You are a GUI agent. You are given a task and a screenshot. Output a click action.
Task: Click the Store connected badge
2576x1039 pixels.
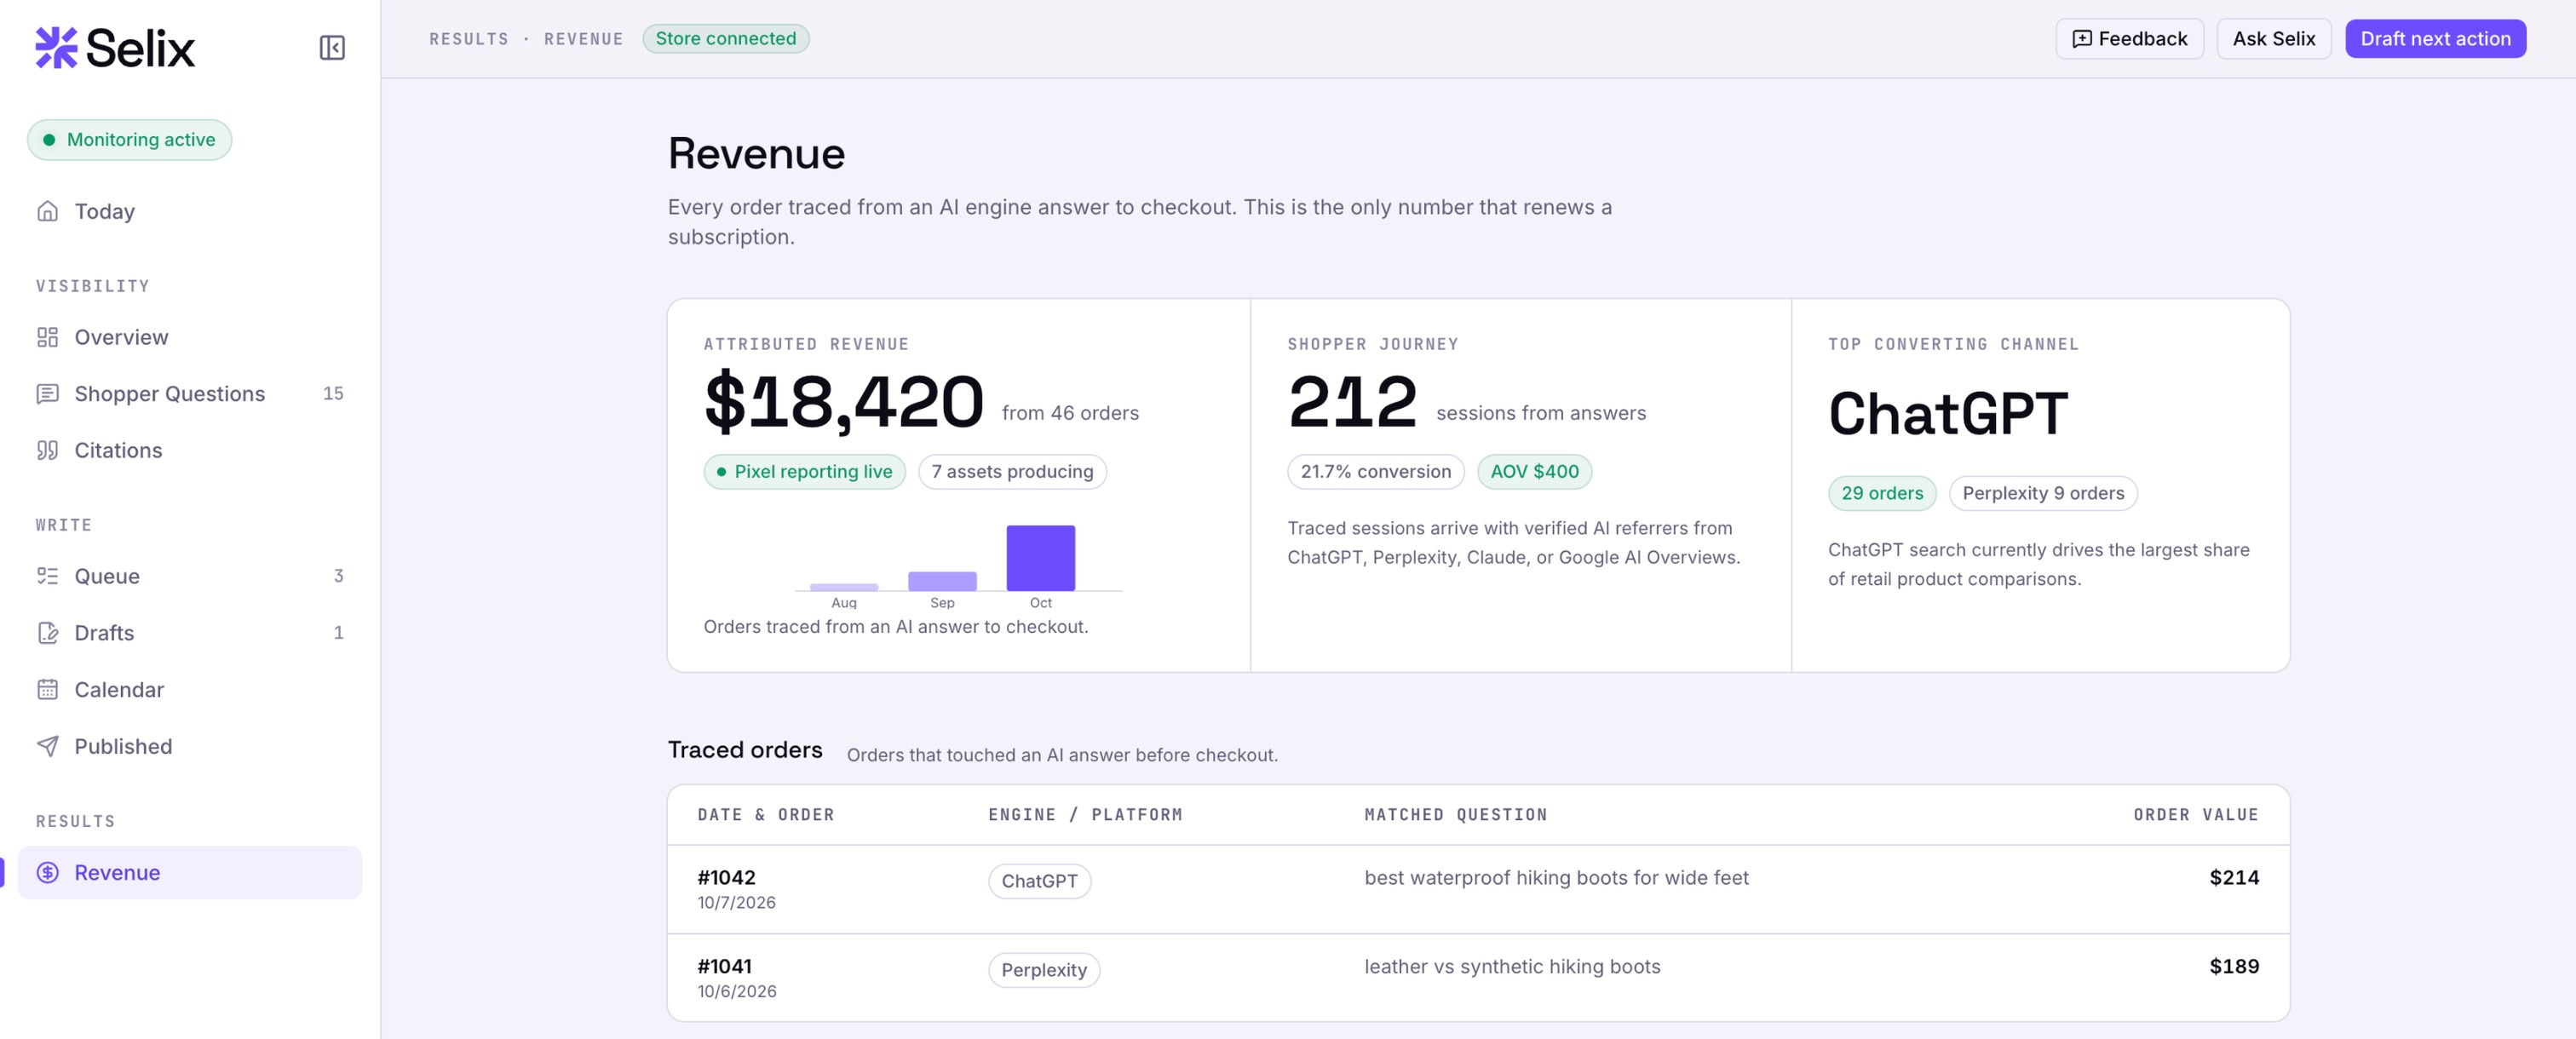coord(725,39)
